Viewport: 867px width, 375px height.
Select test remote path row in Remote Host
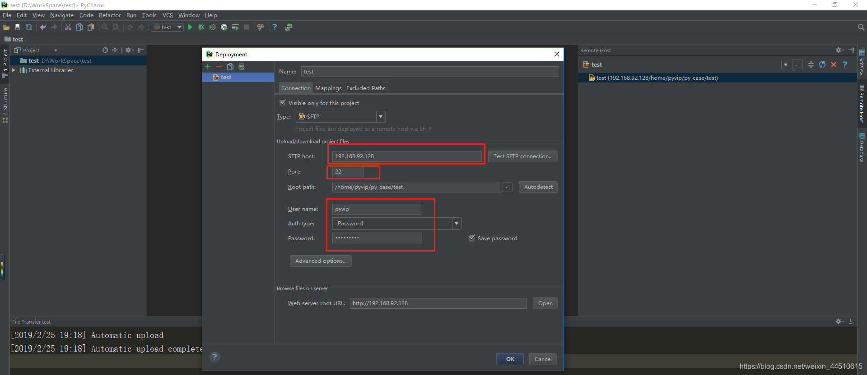point(718,78)
